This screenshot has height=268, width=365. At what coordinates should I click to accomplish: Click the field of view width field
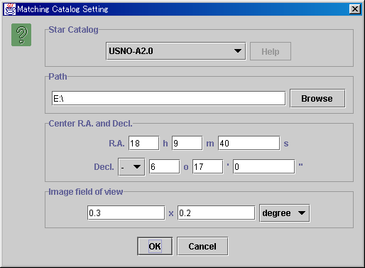tap(126, 213)
